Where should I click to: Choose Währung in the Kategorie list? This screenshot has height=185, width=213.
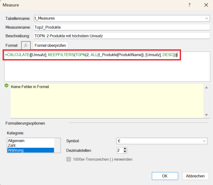point(30,150)
